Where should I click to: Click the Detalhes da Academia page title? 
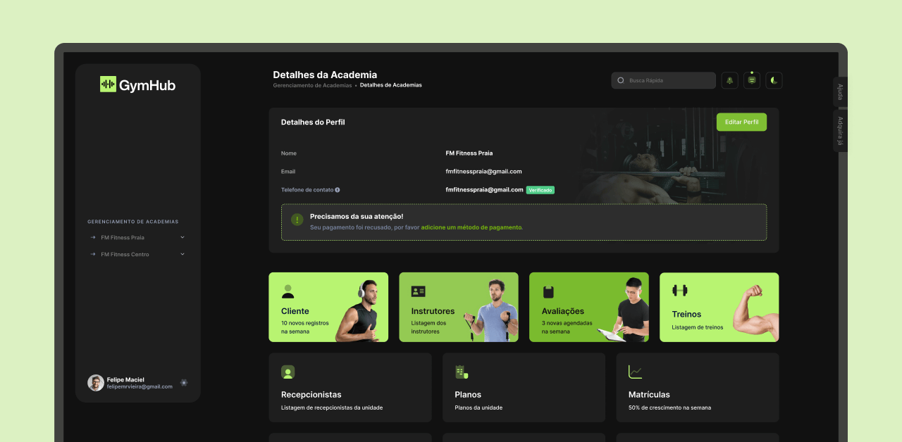coord(325,75)
